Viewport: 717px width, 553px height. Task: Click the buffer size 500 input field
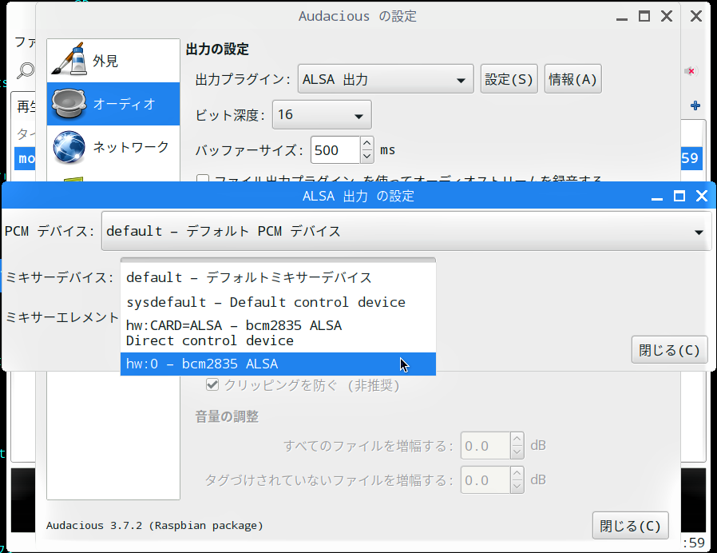(x=335, y=150)
